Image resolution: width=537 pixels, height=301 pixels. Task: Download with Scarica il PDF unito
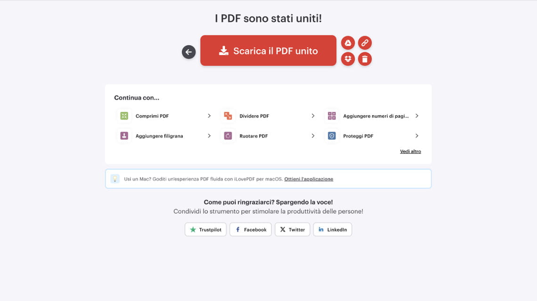(x=268, y=50)
